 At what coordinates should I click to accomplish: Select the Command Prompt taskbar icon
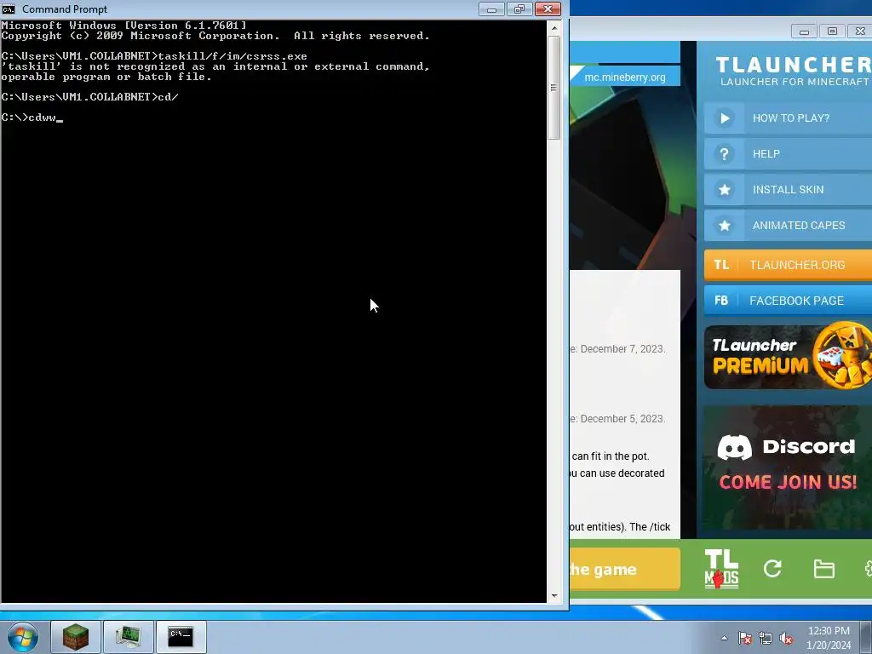tap(181, 637)
